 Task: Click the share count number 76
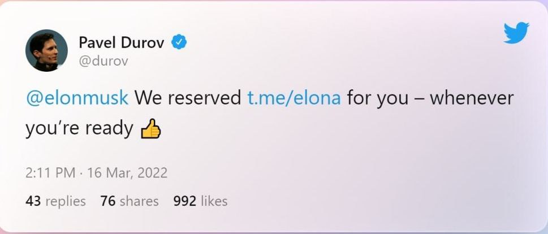[107, 201]
